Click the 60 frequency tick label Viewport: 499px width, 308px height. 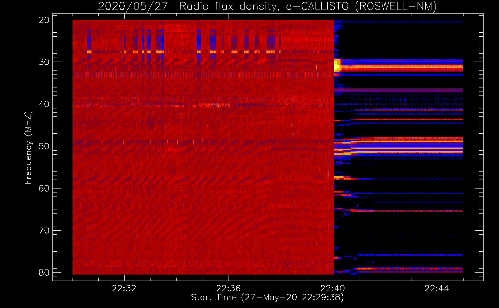coord(44,188)
